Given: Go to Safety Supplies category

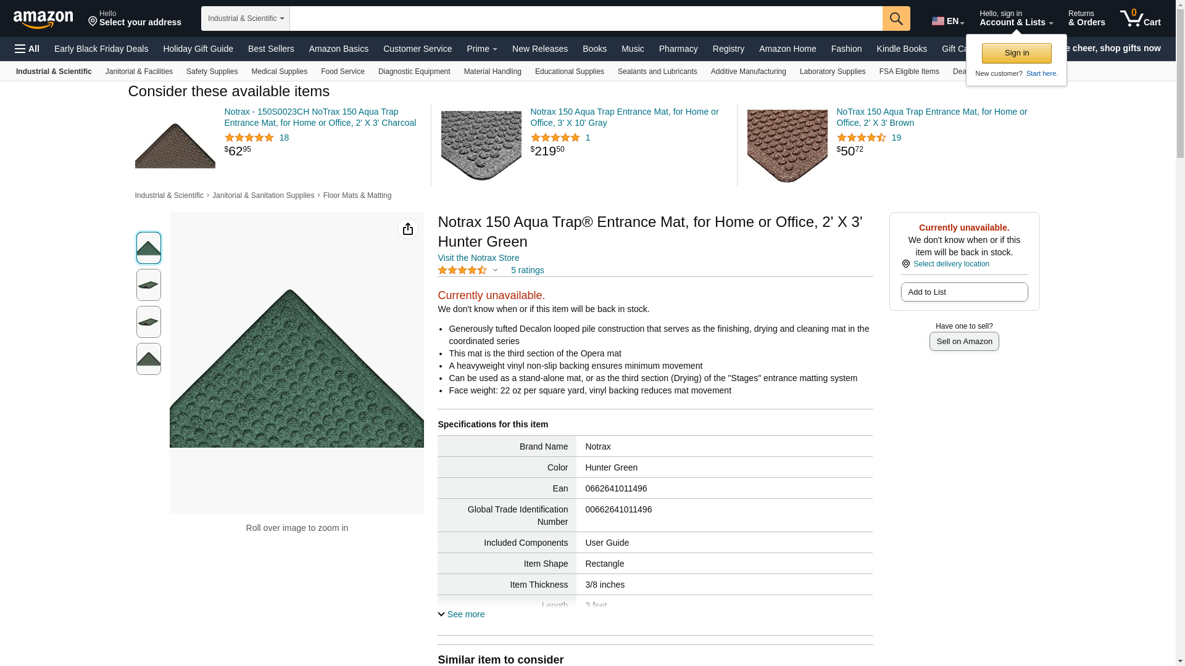Looking at the screenshot, I should 212,72.
